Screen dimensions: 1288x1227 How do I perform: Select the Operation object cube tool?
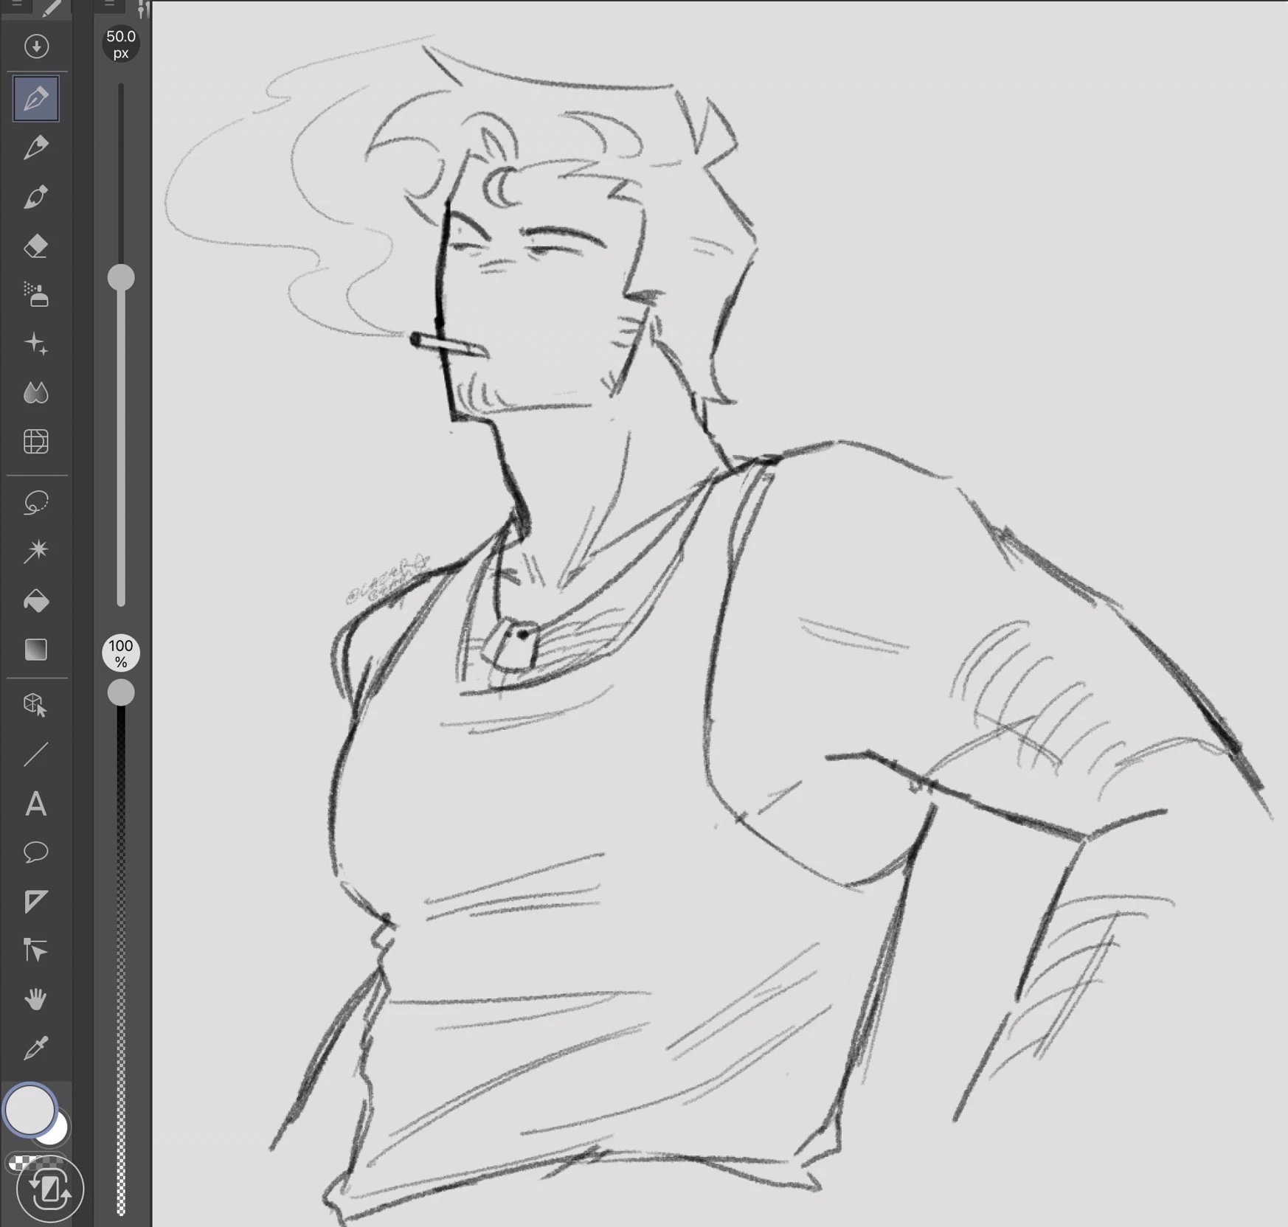coord(36,705)
